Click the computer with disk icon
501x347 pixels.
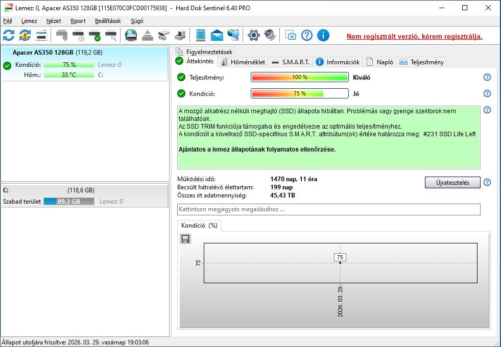(x=180, y=35)
